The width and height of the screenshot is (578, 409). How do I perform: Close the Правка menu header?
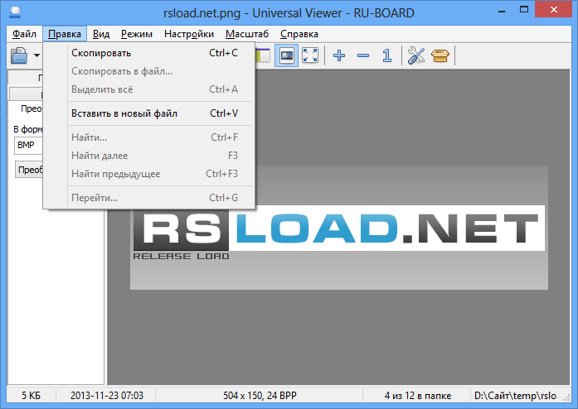coord(65,34)
